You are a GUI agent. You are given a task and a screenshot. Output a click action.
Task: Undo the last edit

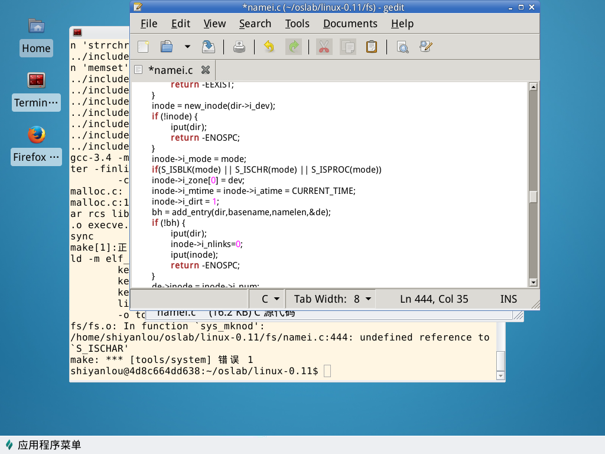pyautogui.click(x=269, y=47)
